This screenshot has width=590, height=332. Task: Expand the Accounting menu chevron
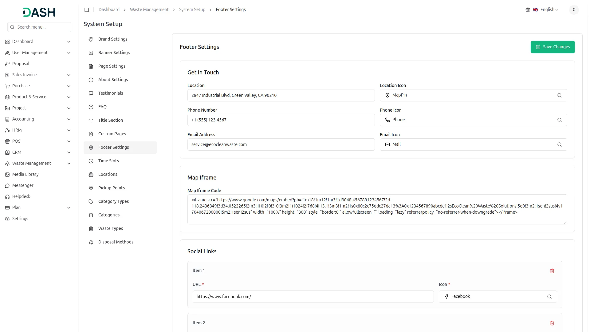pos(69,119)
